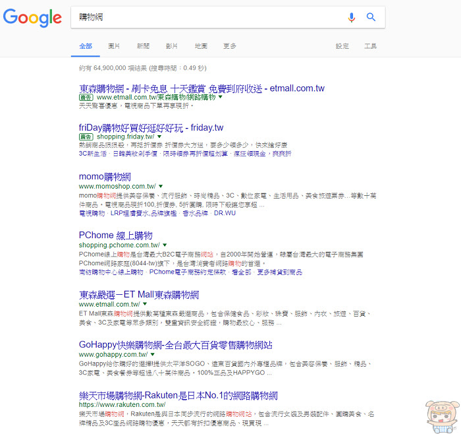Activate voice search microphone icon

point(351,17)
